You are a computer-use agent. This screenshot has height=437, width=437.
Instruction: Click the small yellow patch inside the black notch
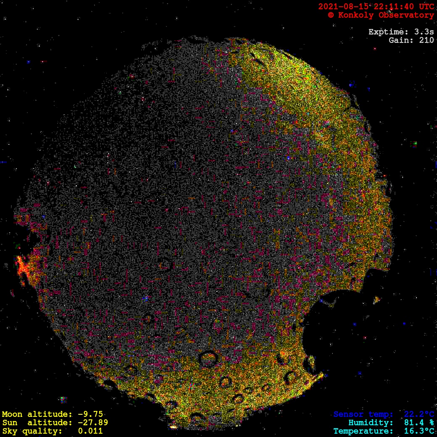(376, 300)
